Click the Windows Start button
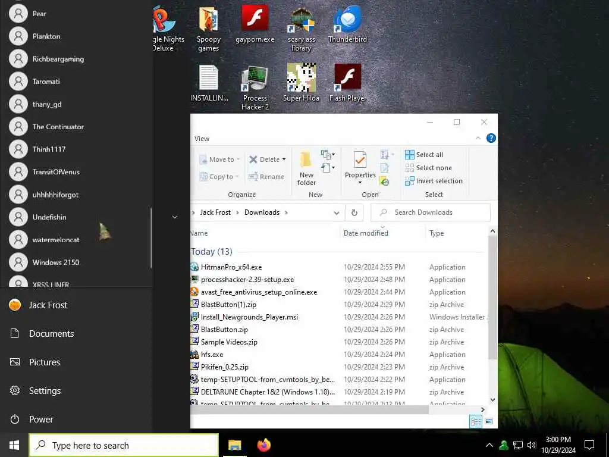The height and width of the screenshot is (457, 609). [14, 445]
